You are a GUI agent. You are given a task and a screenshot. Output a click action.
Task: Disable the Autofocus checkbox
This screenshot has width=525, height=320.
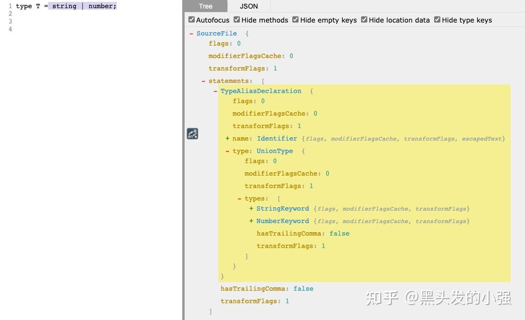pos(191,20)
